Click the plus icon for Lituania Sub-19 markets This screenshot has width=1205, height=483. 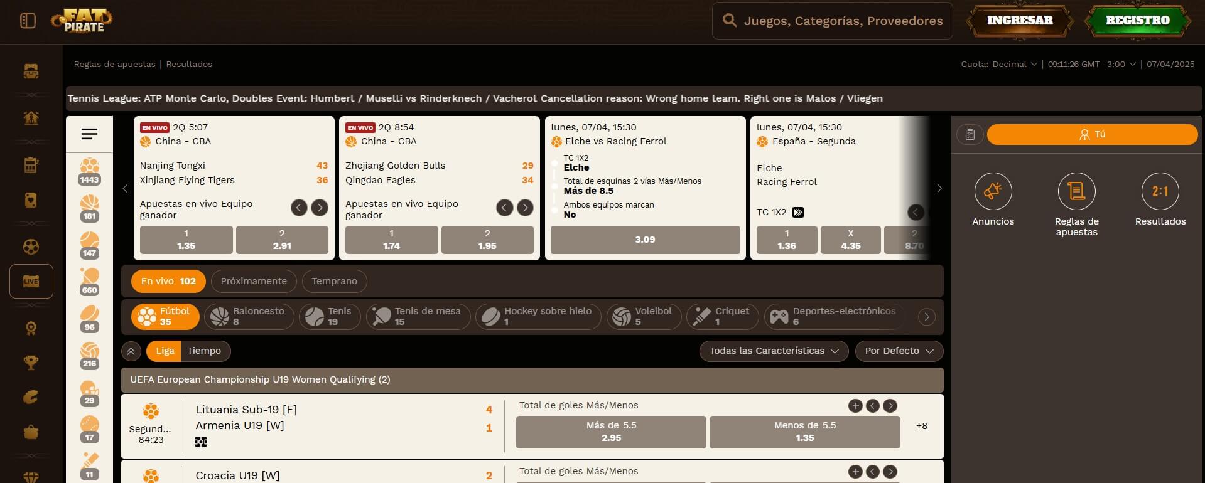[855, 406]
